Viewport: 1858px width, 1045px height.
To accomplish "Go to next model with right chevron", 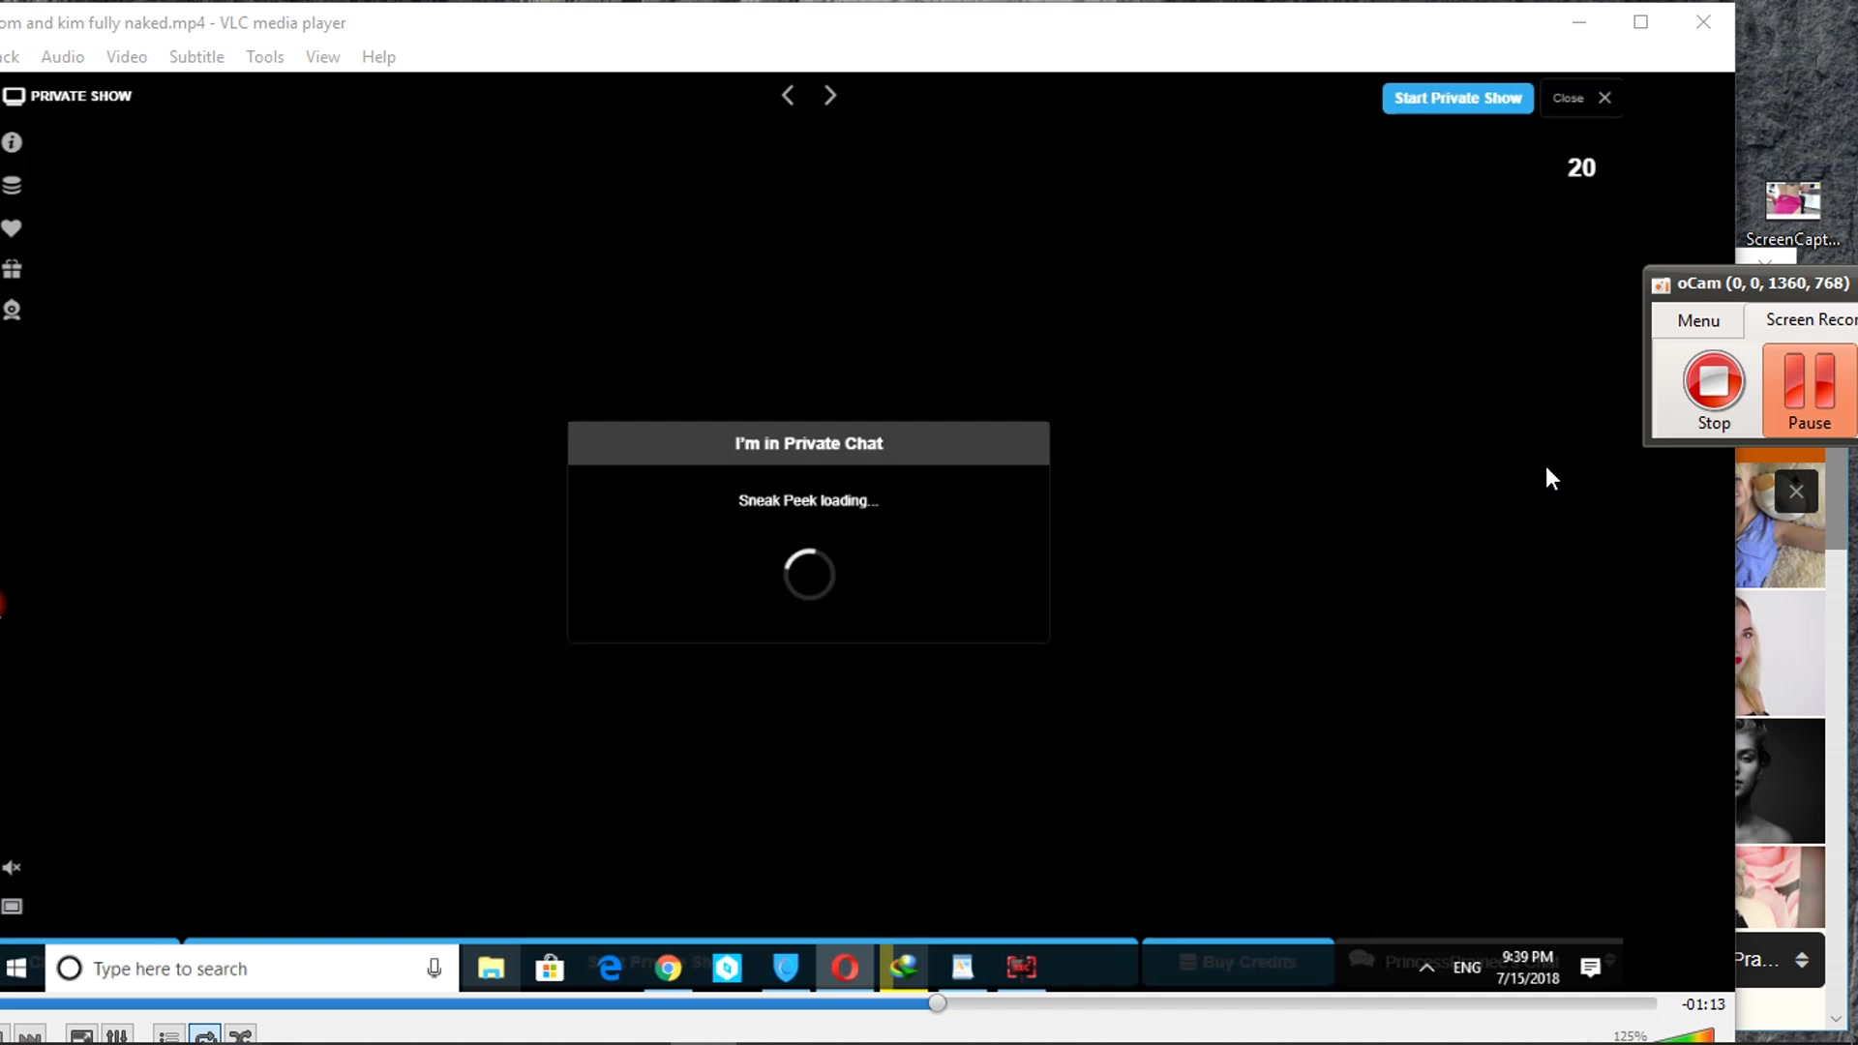I will coord(830,96).
